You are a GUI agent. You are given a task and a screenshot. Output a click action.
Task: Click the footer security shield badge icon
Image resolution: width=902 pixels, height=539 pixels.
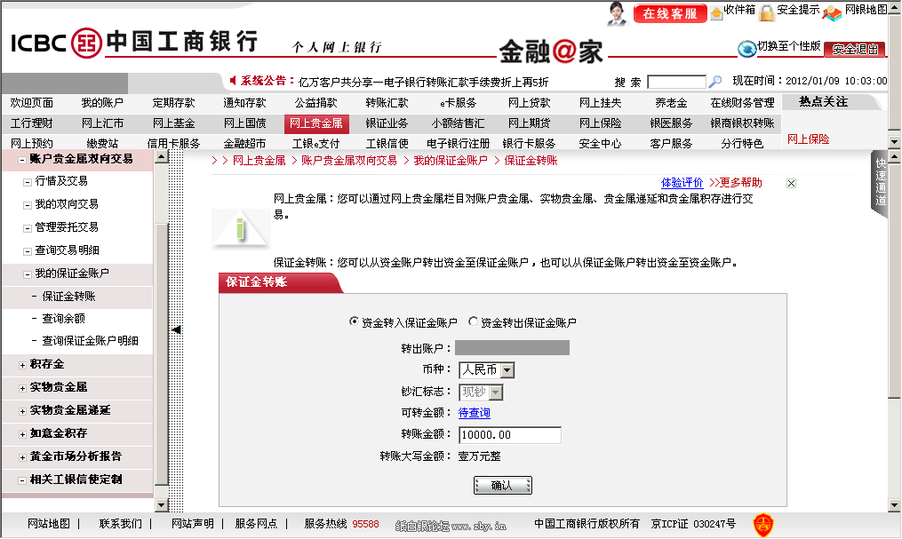[763, 525]
